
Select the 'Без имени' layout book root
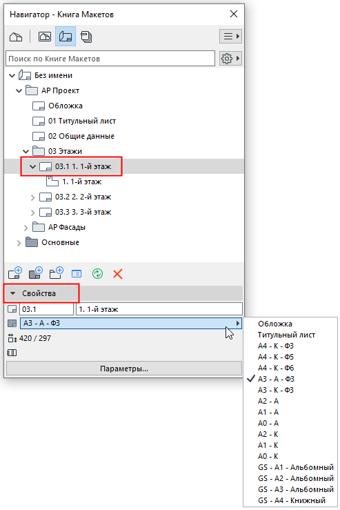pos(53,75)
